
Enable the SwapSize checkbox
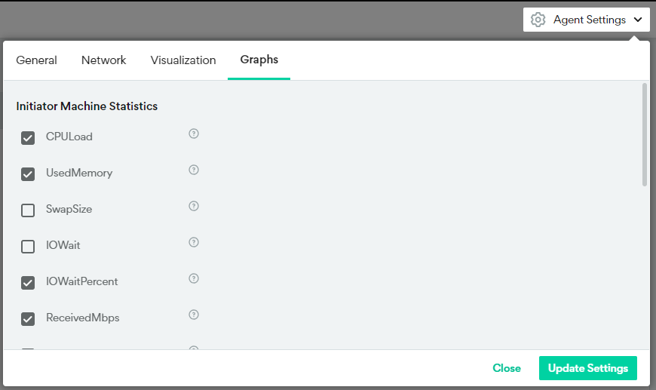pyautogui.click(x=28, y=210)
